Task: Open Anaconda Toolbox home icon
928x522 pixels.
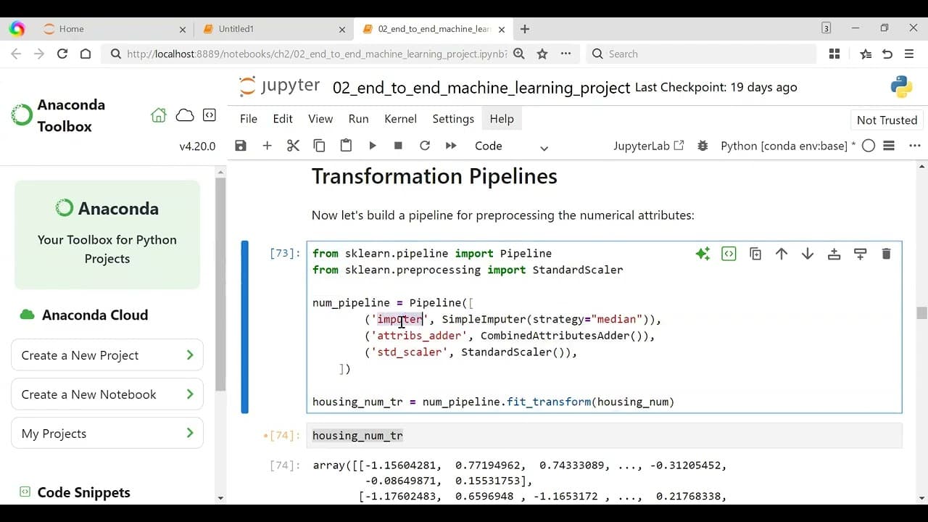Action: pyautogui.click(x=158, y=115)
